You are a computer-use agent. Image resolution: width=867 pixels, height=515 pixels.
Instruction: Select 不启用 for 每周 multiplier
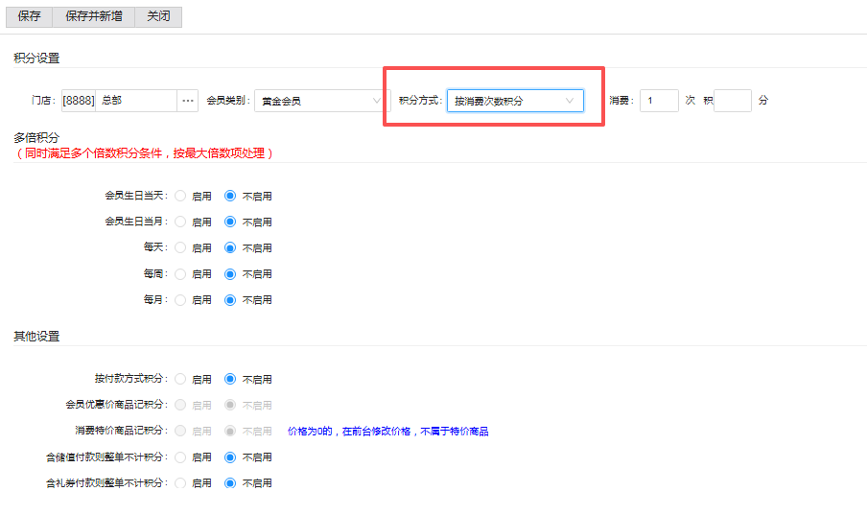[230, 274]
